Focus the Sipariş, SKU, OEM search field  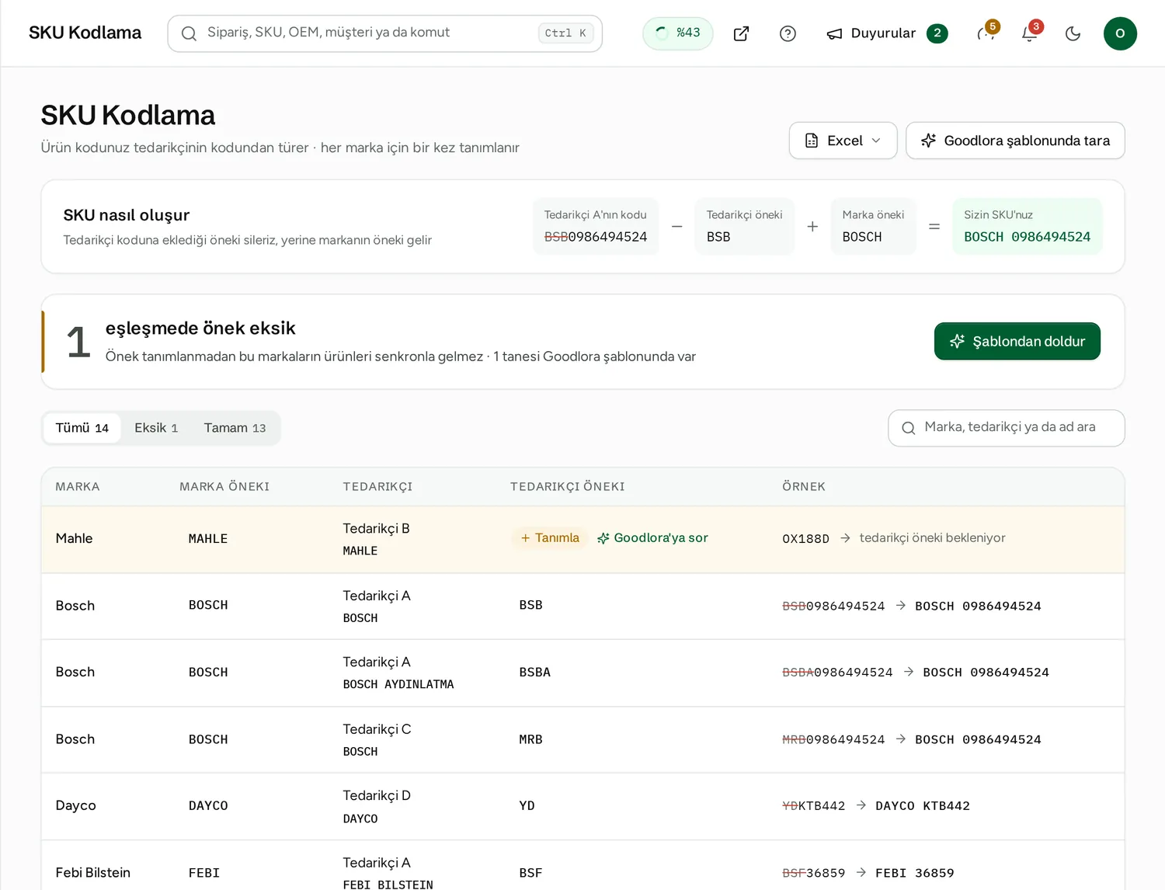click(x=384, y=33)
